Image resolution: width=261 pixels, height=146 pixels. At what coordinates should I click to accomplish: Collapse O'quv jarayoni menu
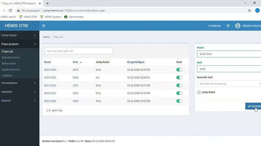[x=20, y=44]
